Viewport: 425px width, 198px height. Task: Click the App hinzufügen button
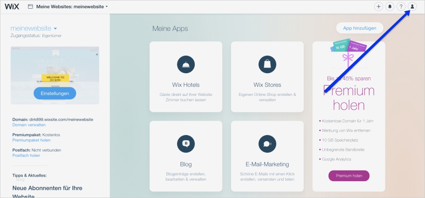click(360, 28)
